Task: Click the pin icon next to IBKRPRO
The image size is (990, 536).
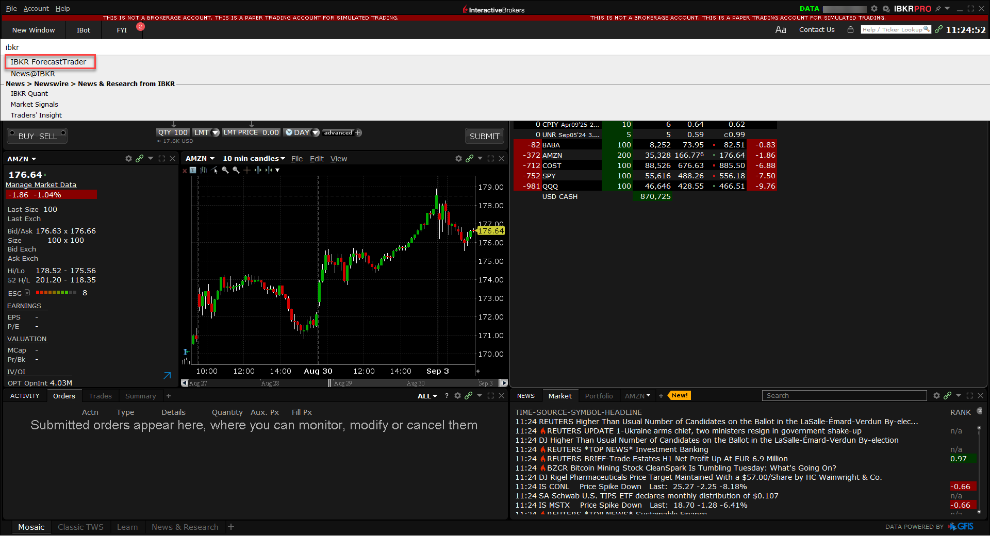Action: (x=938, y=9)
